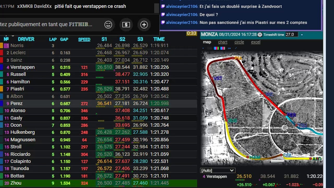Sort by the SPEED column header
334x188 pixels.
click(84, 39)
